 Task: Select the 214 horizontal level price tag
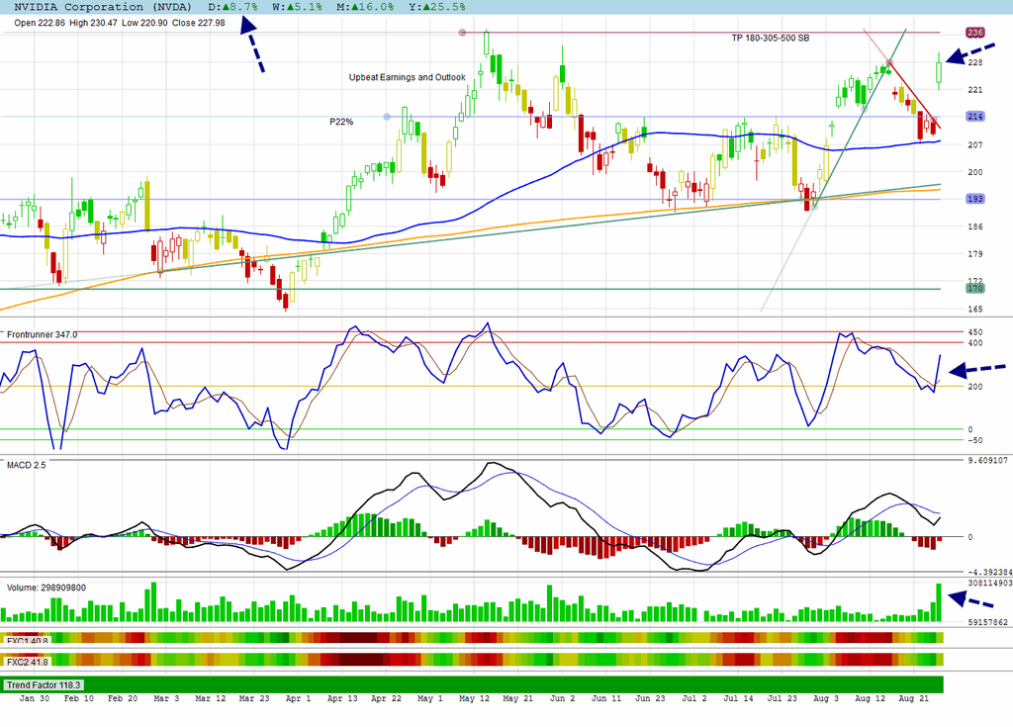(x=974, y=117)
